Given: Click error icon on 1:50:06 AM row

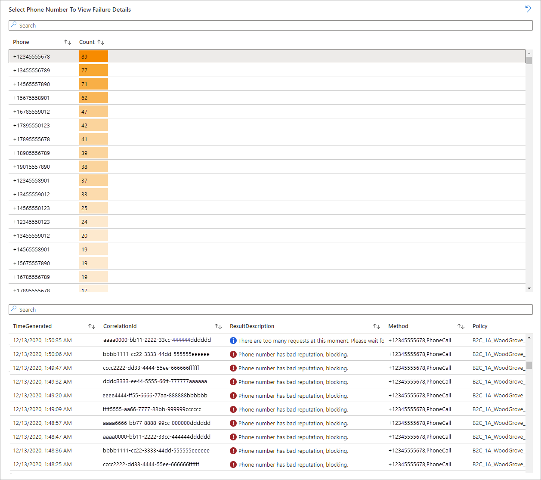Looking at the screenshot, I should (x=233, y=354).
